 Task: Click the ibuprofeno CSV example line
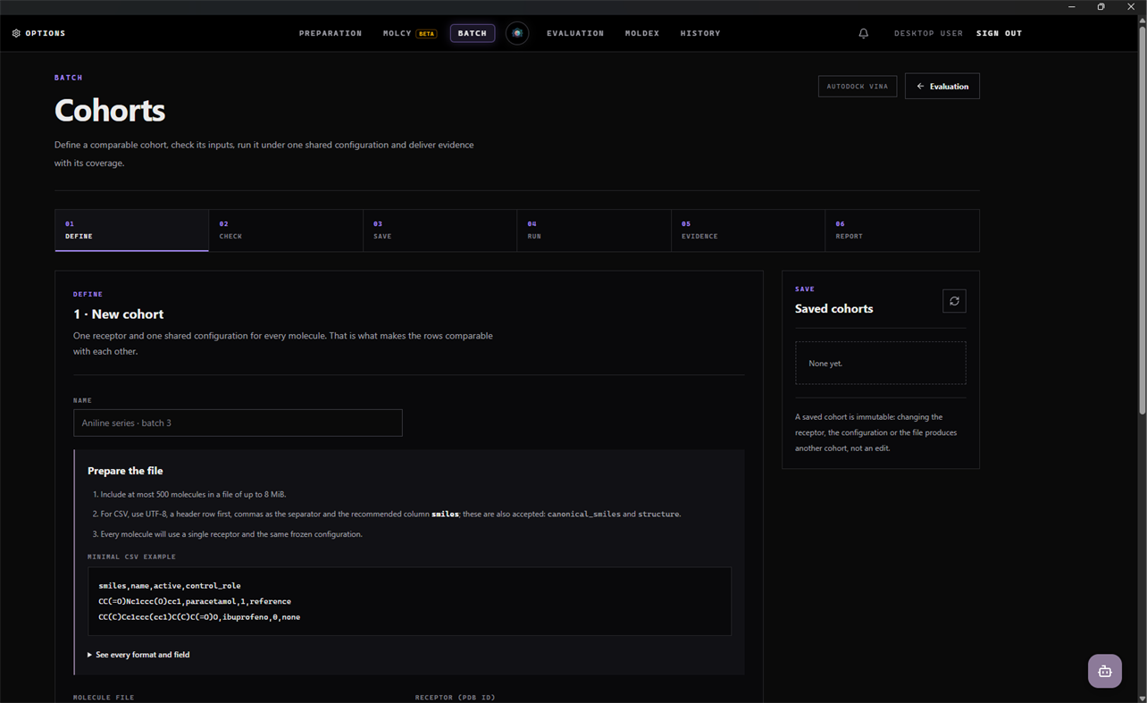point(199,617)
